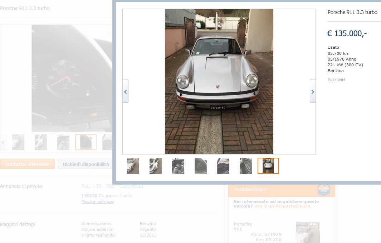
Task: Open the small Porsche photo in AcquistoSicuro box
Action: coord(308,232)
